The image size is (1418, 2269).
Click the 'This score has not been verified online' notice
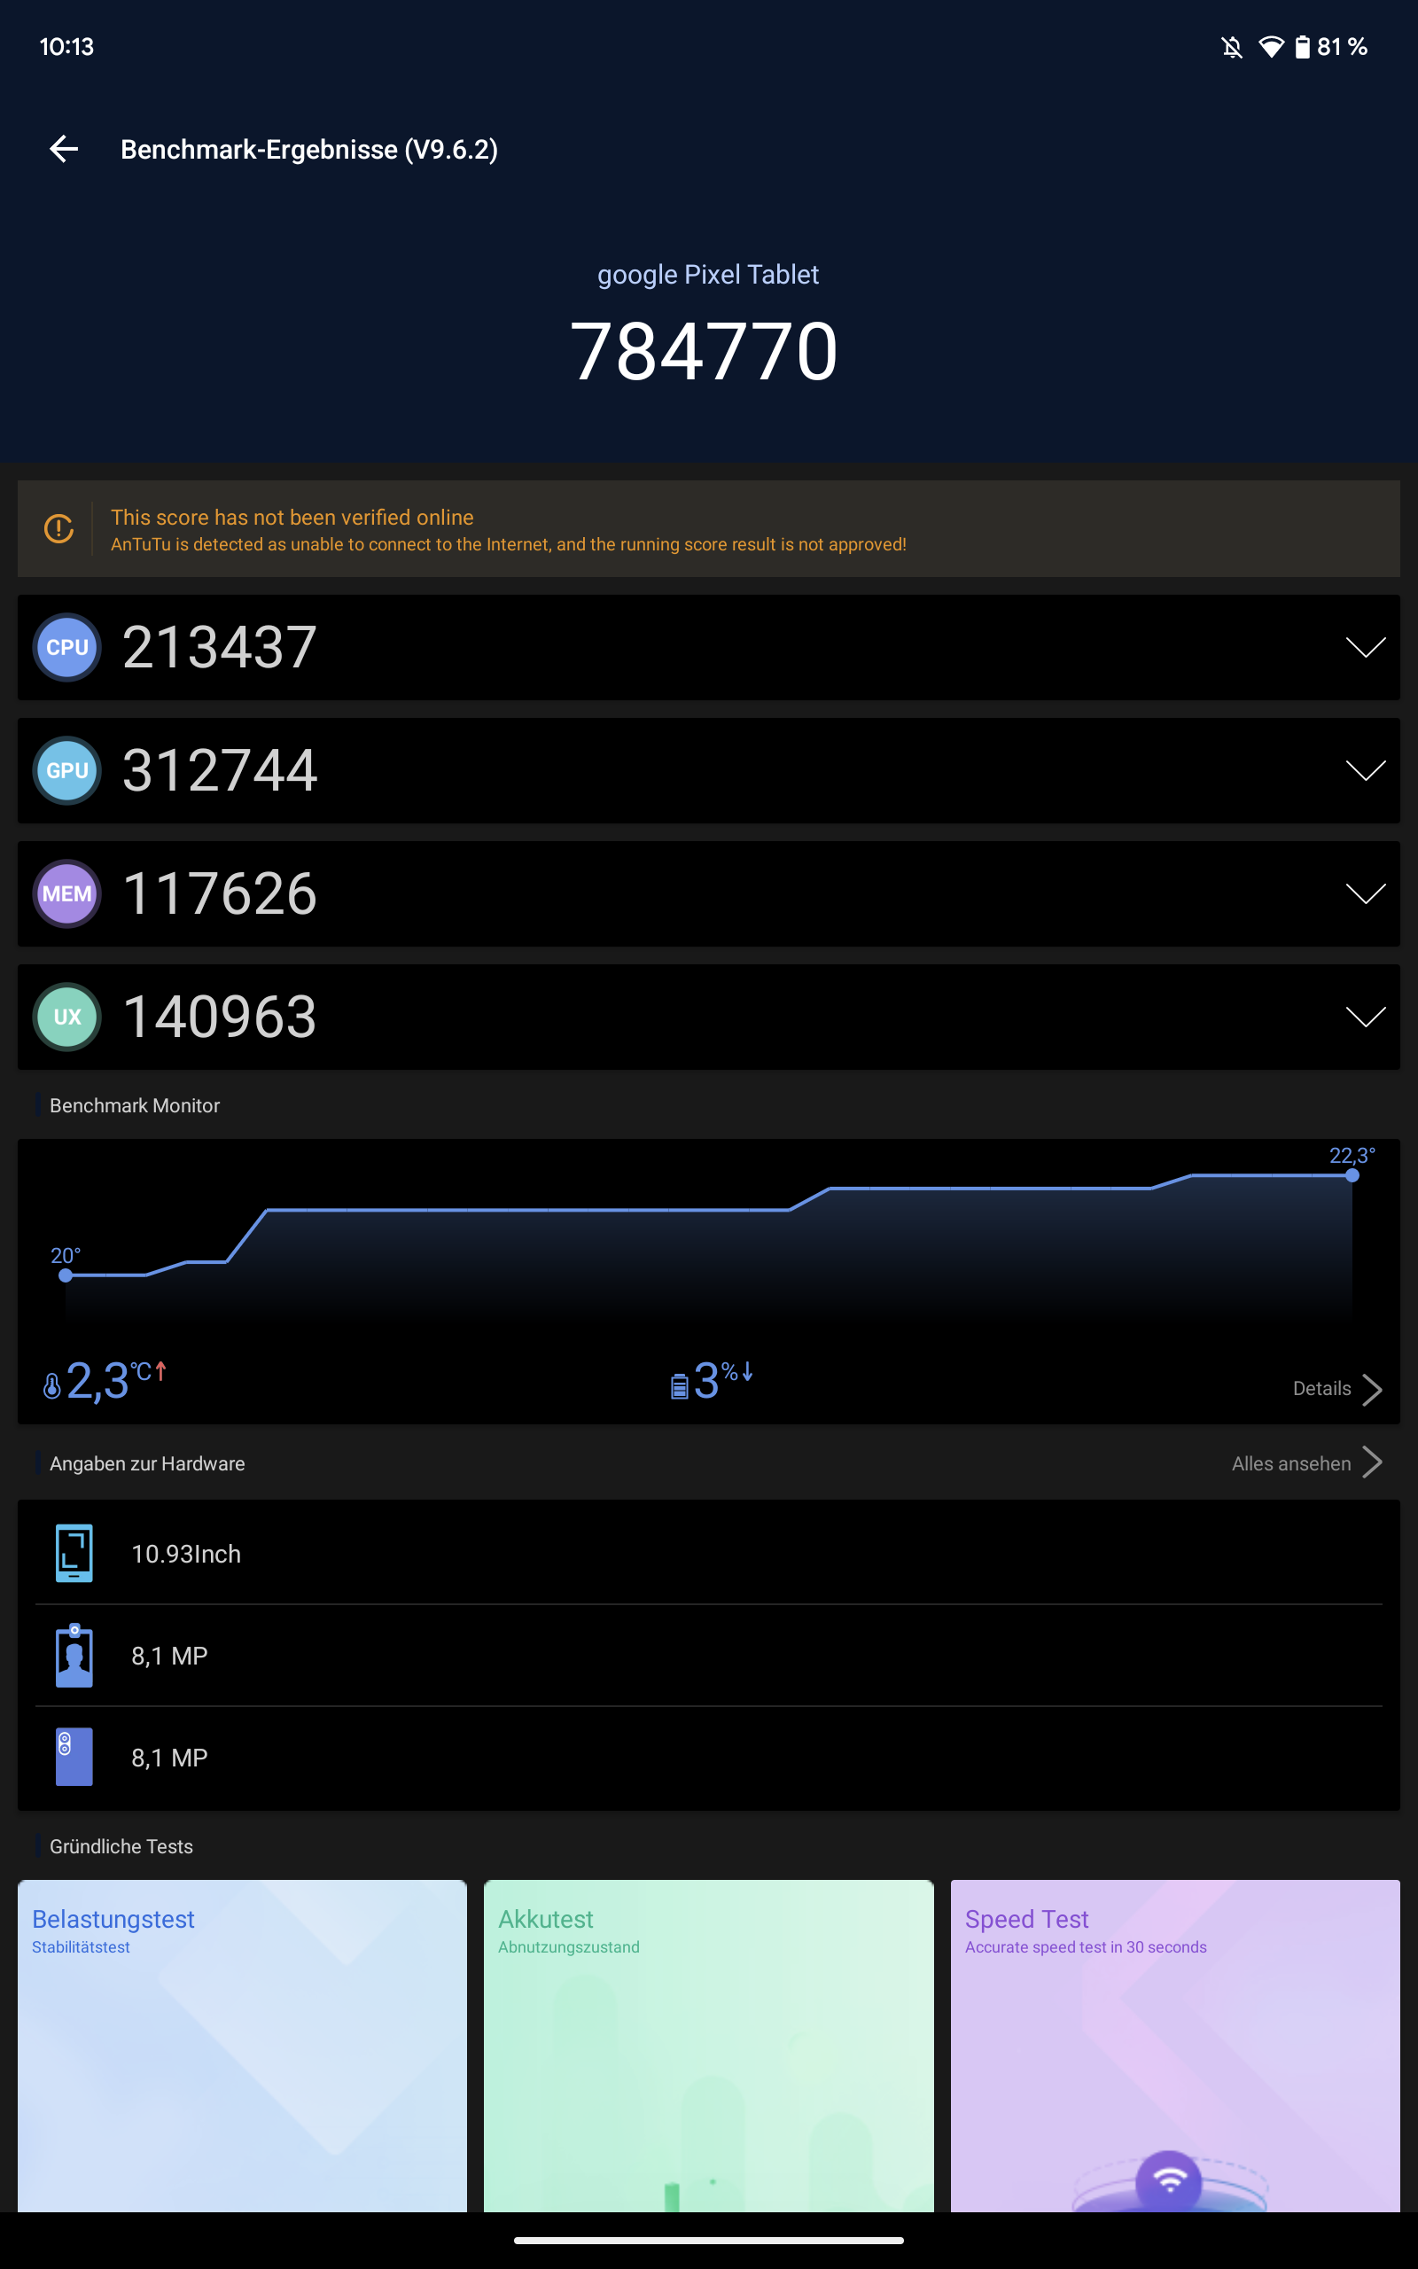[x=709, y=529]
